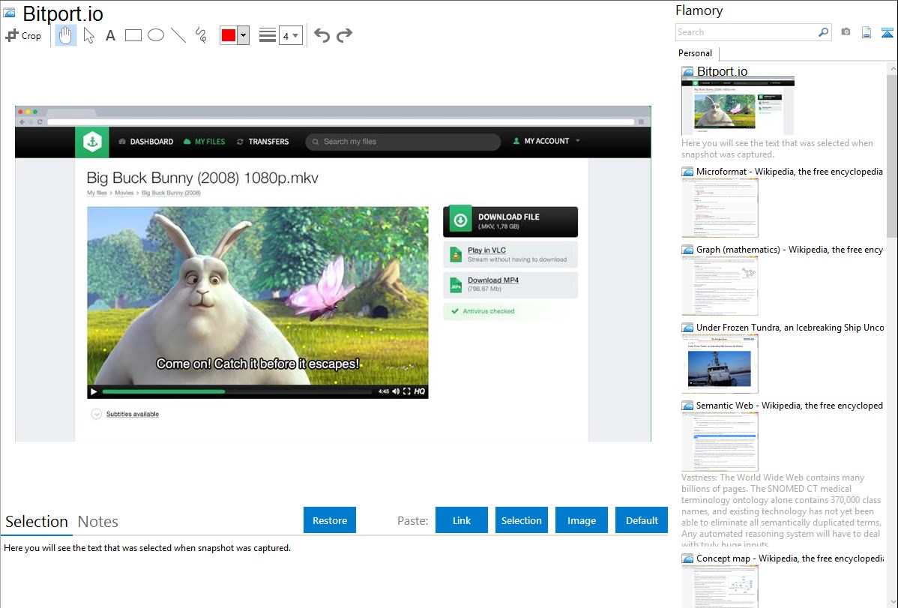Viewport: 898px width, 608px height.
Task: Click the Paste Image button
Action: click(x=582, y=520)
